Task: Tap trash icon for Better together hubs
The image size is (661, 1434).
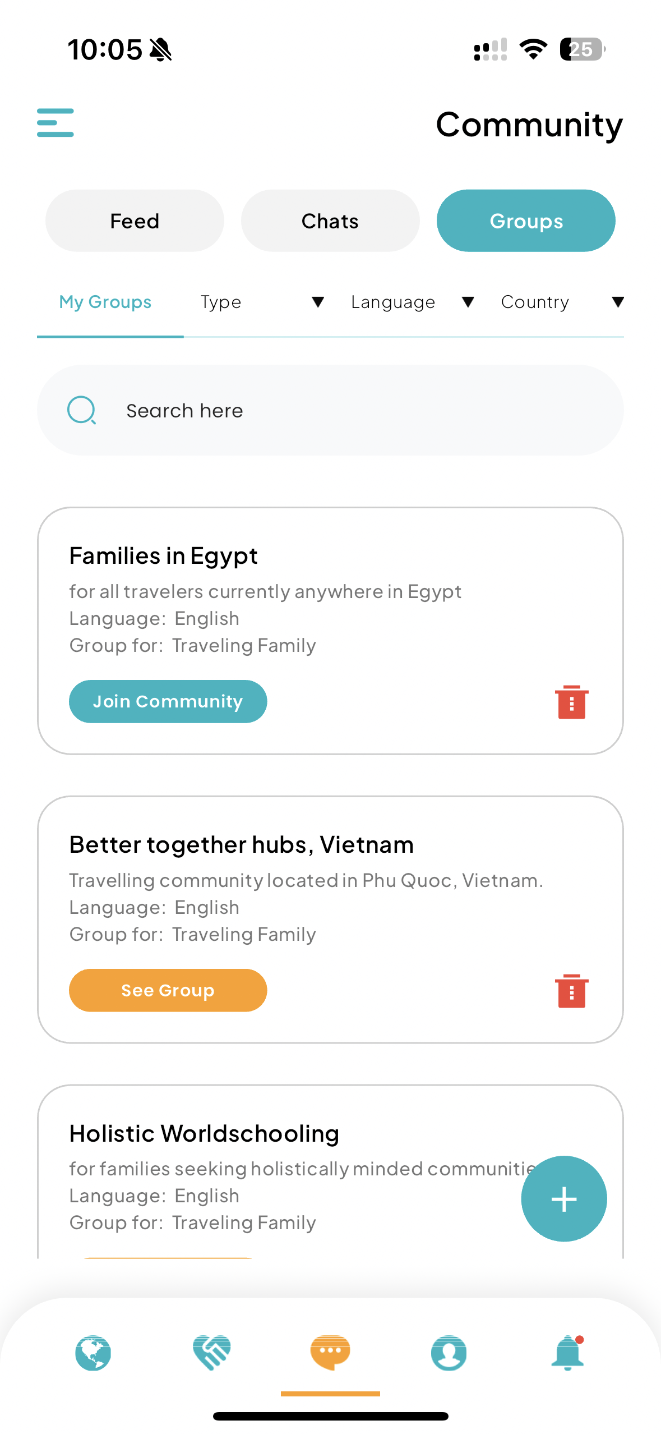Action: pyautogui.click(x=571, y=990)
